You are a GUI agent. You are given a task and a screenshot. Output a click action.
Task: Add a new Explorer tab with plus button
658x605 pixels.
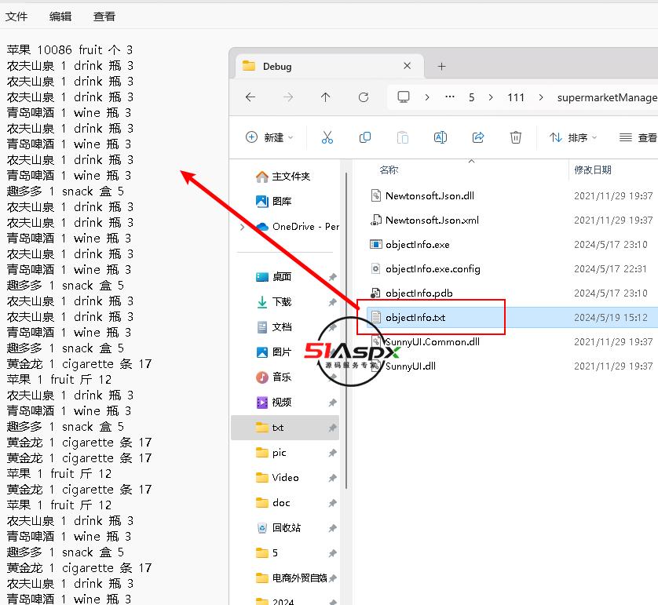pos(441,66)
